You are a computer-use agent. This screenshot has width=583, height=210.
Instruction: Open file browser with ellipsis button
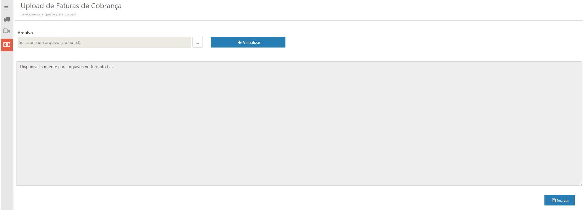[197, 42]
